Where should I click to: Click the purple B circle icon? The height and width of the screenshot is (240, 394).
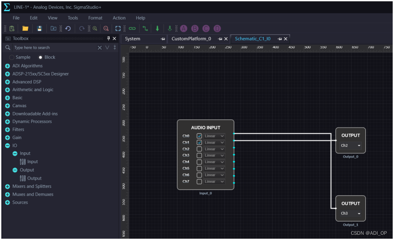[195, 29]
